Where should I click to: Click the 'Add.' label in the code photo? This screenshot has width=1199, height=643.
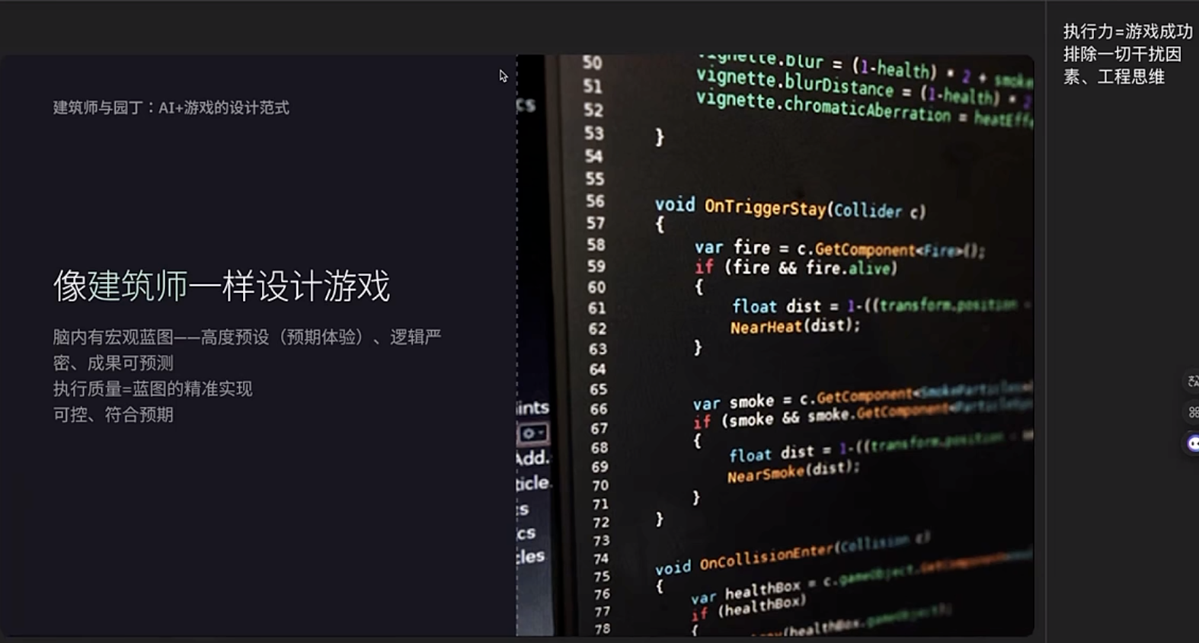532,458
